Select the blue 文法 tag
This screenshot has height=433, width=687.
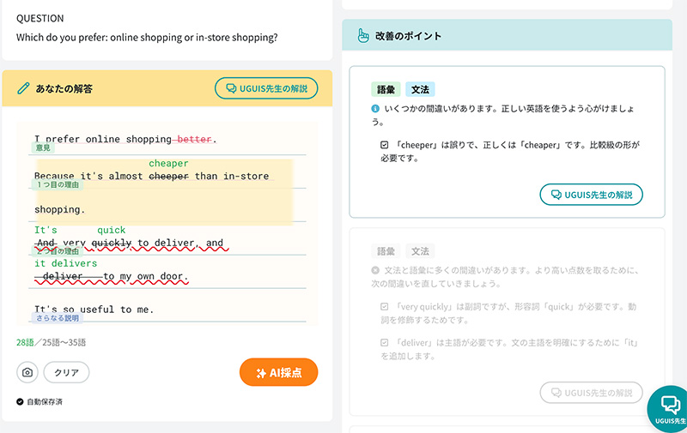coord(420,89)
